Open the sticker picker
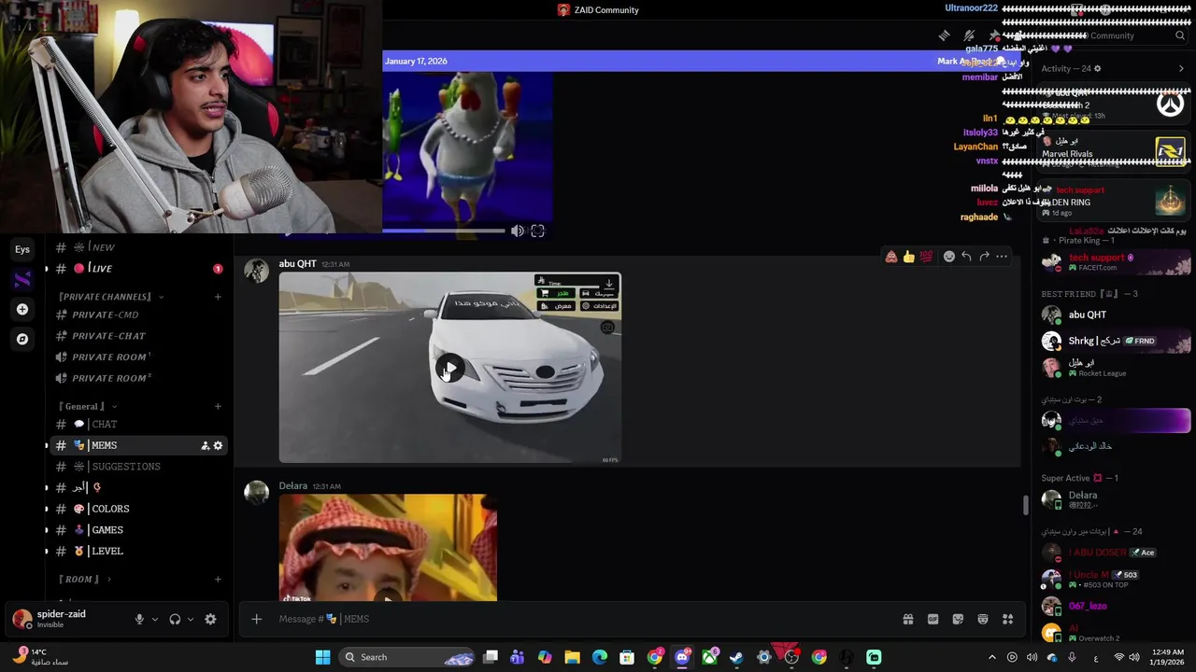 [958, 619]
